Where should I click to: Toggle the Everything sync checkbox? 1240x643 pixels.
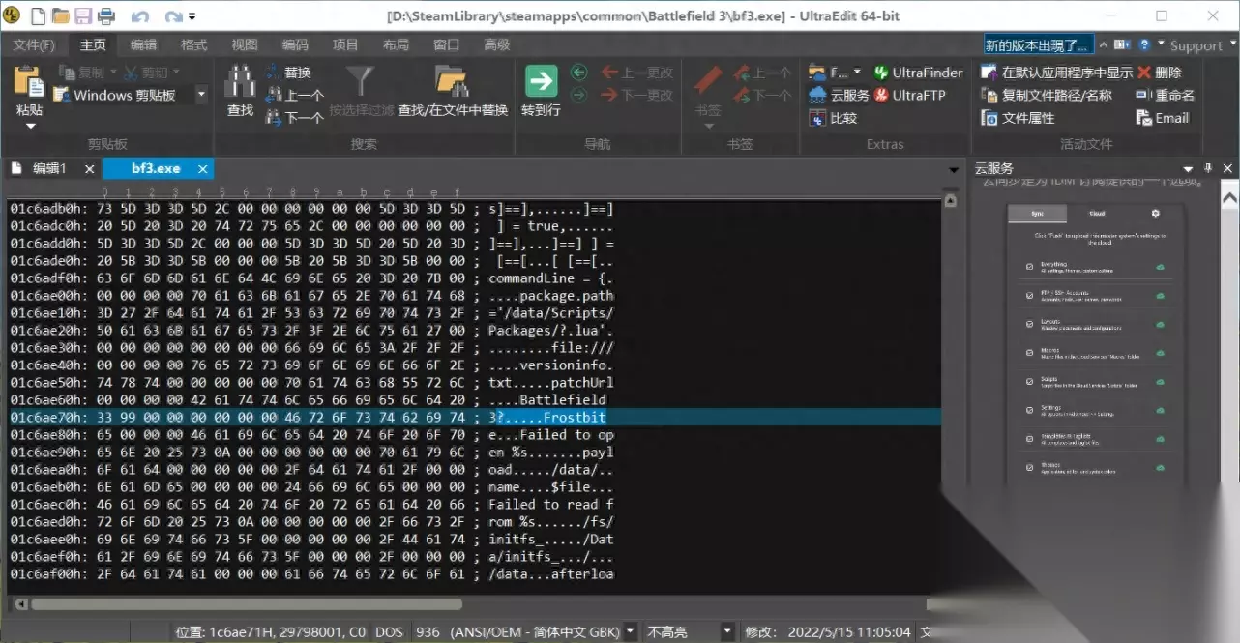[x=1030, y=267]
